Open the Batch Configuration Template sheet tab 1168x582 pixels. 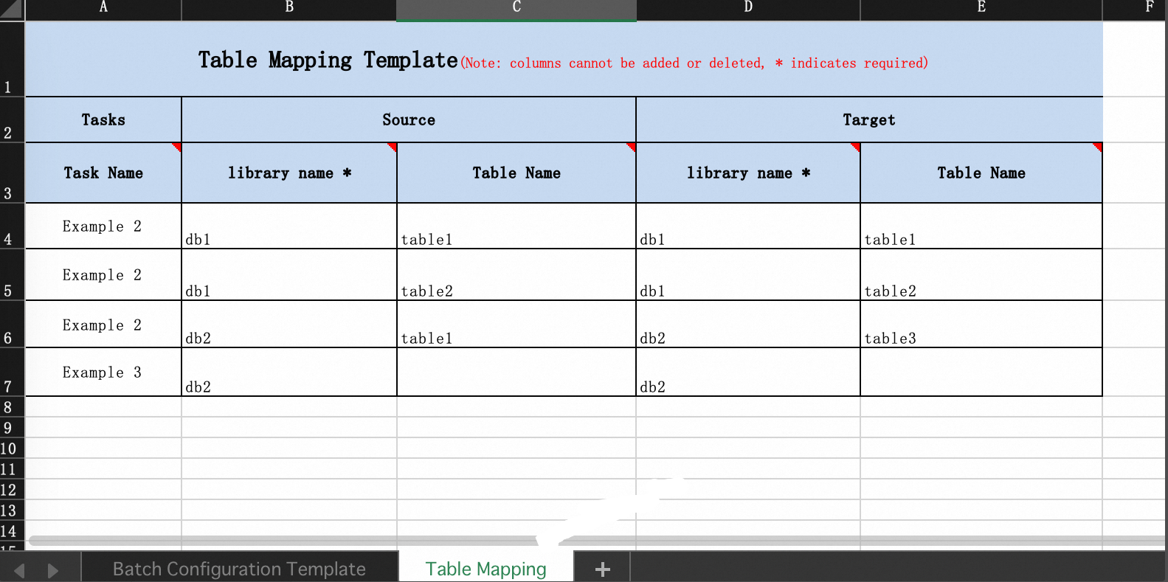(238, 569)
